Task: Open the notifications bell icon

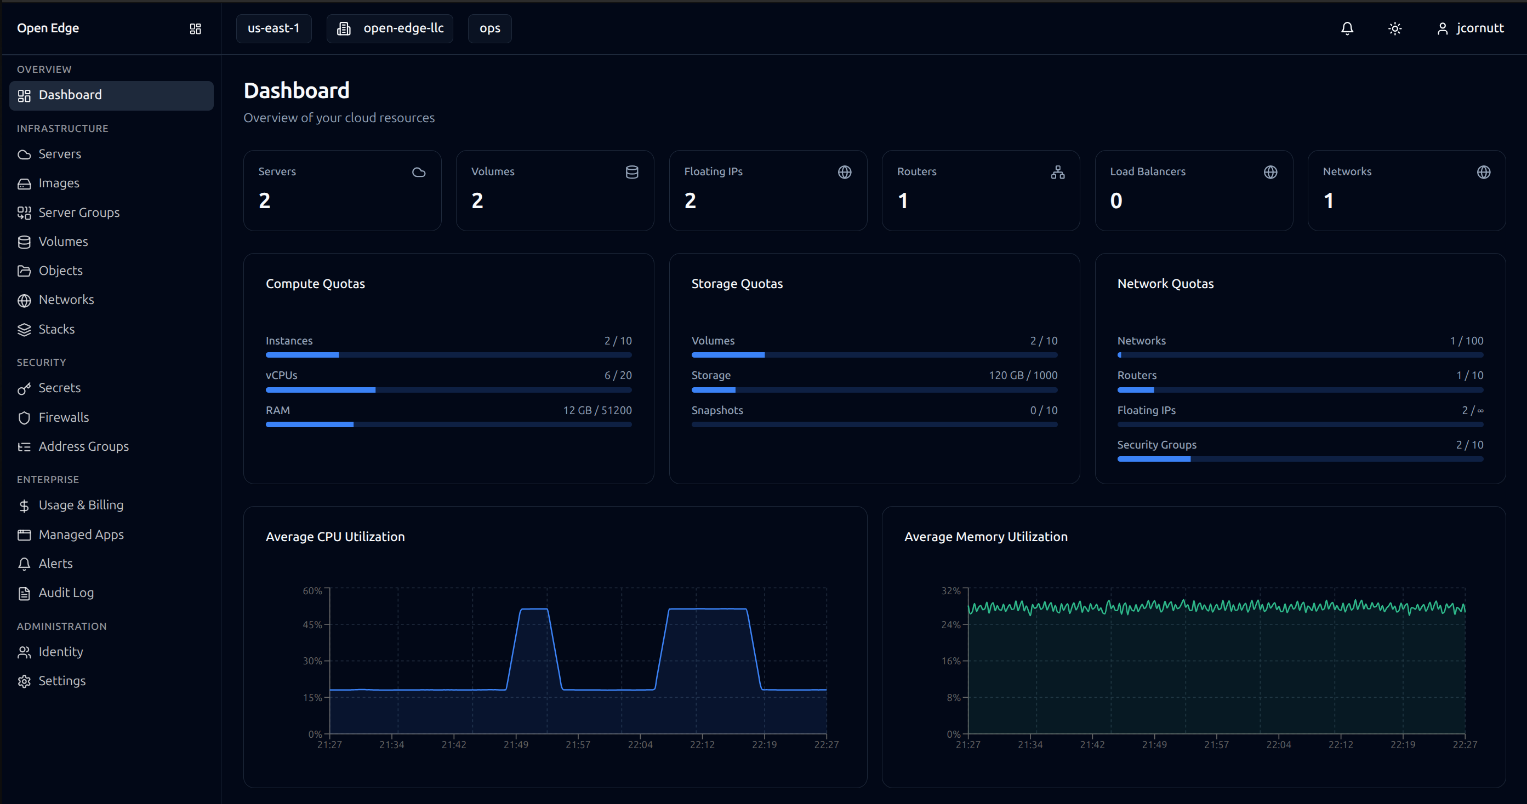Action: [x=1347, y=28]
